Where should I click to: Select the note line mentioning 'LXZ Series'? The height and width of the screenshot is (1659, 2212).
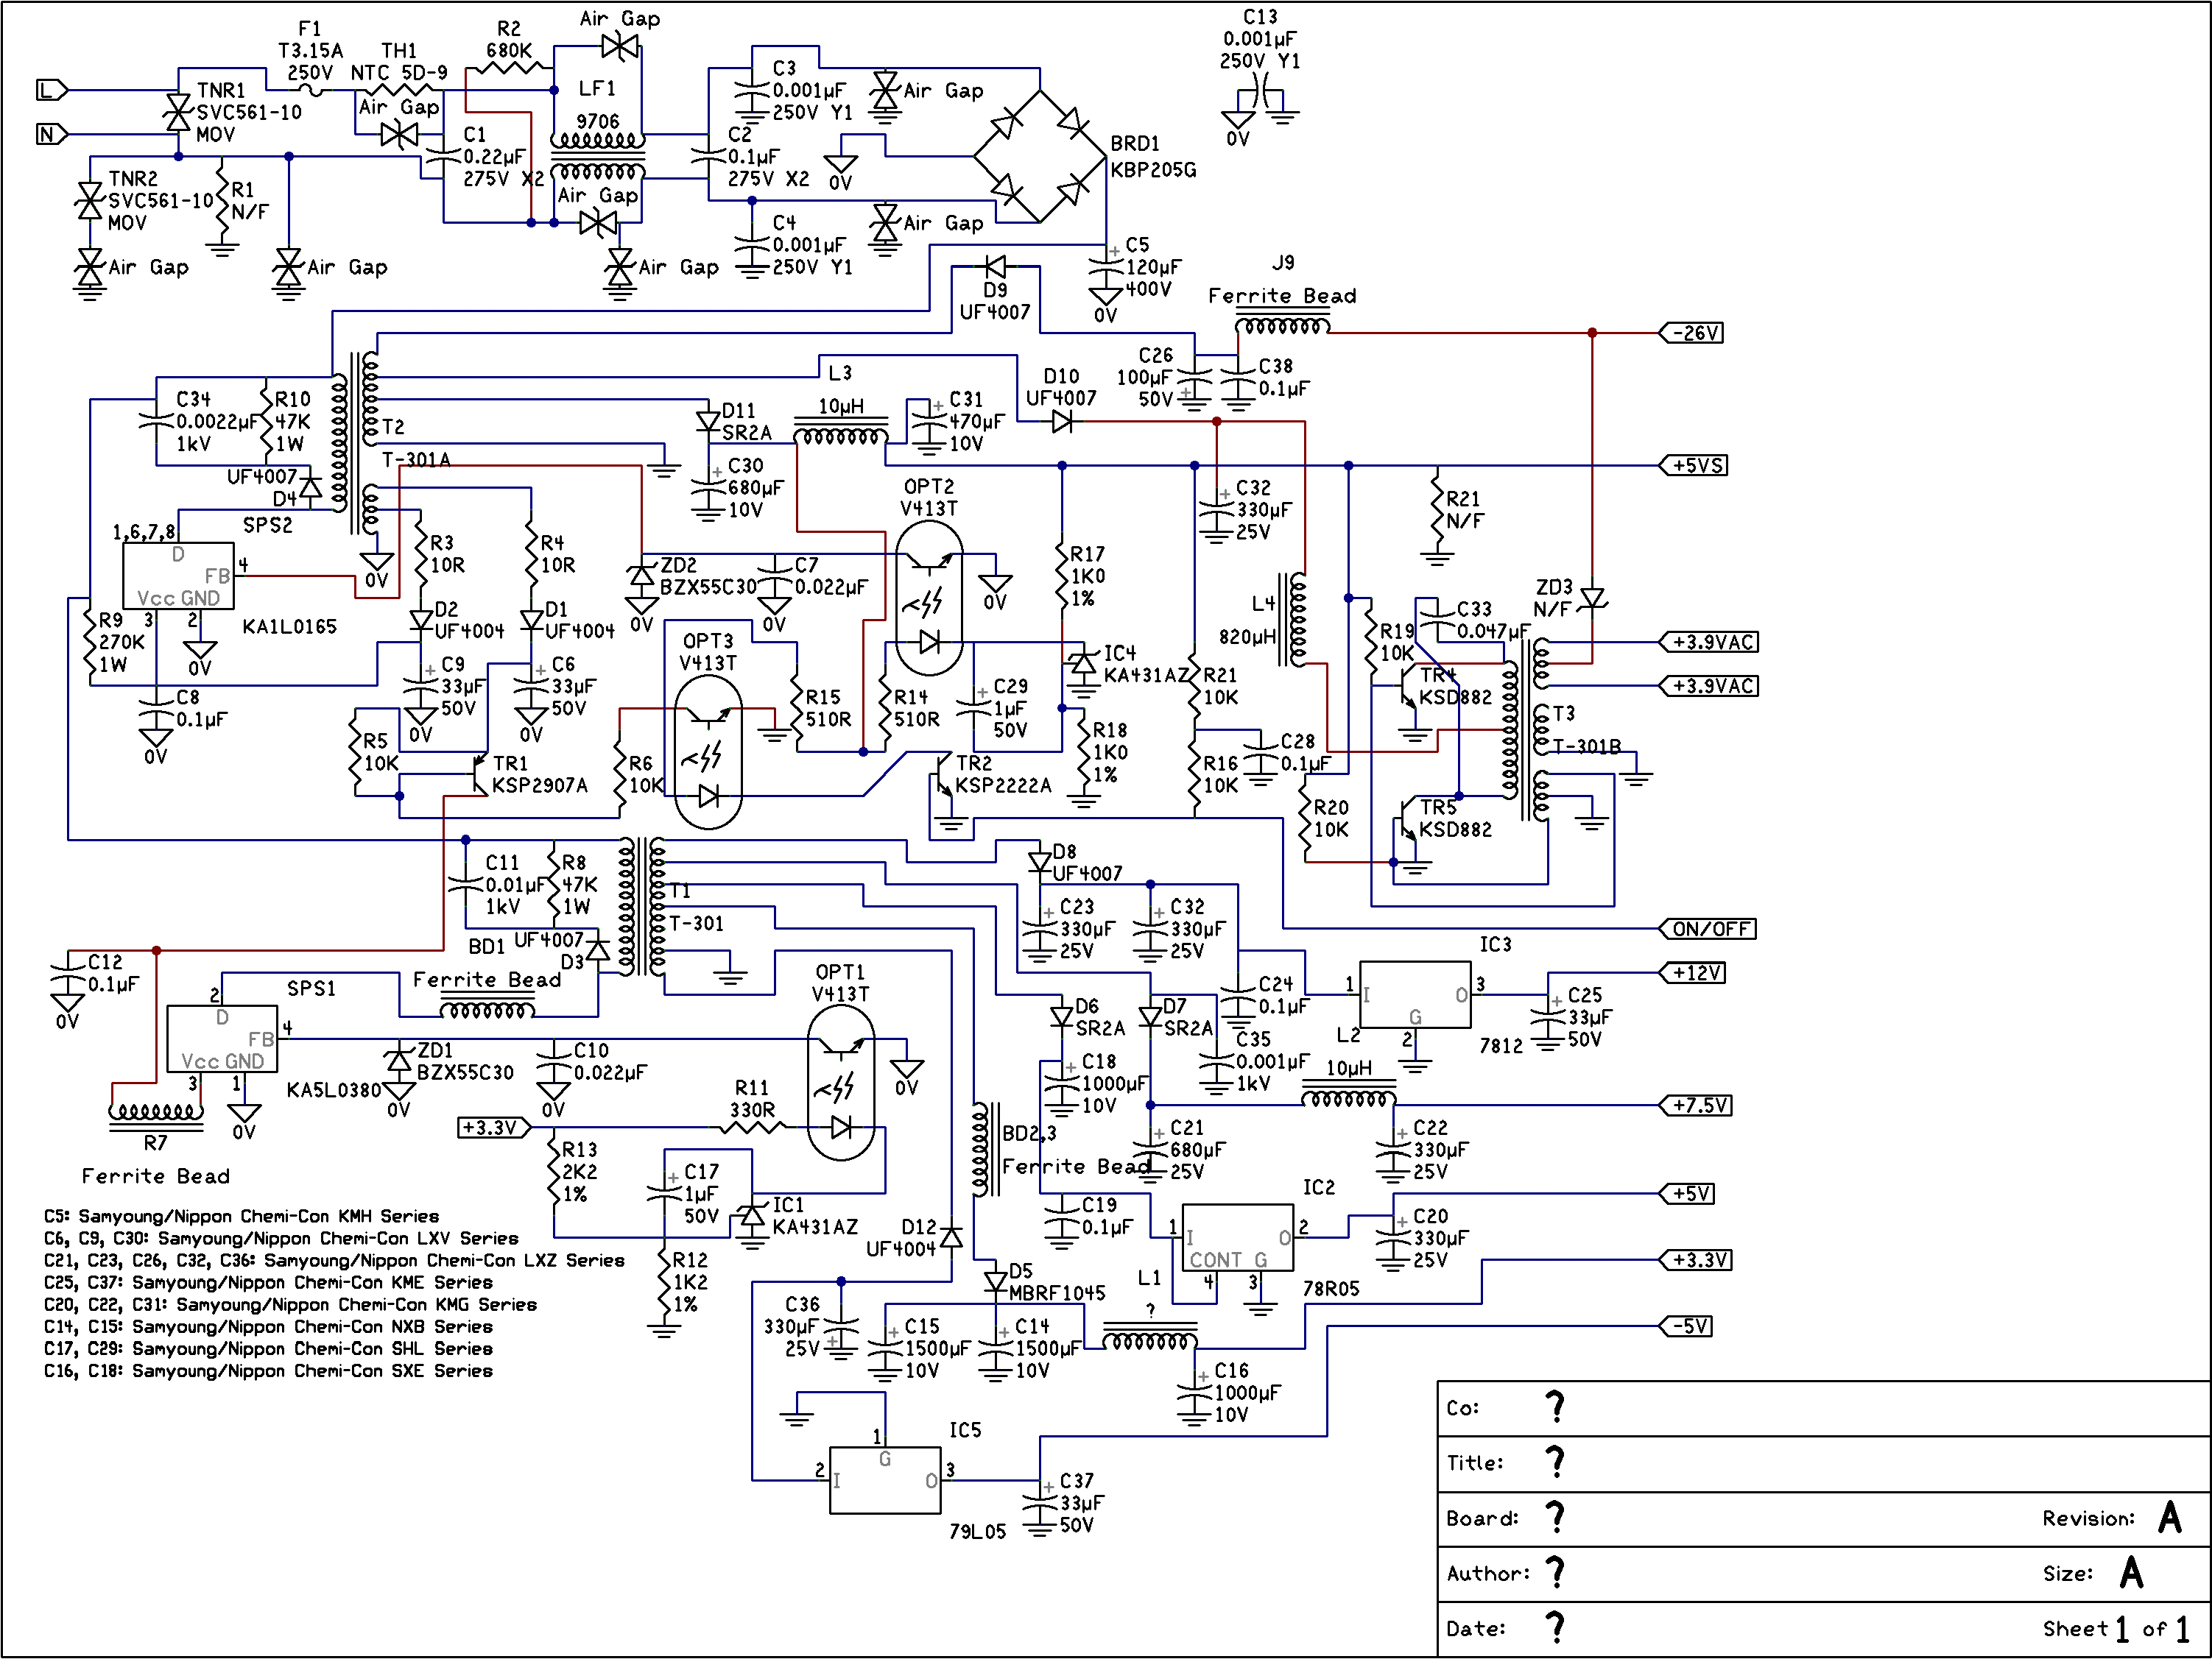pyautogui.click(x=334, y=1260)
